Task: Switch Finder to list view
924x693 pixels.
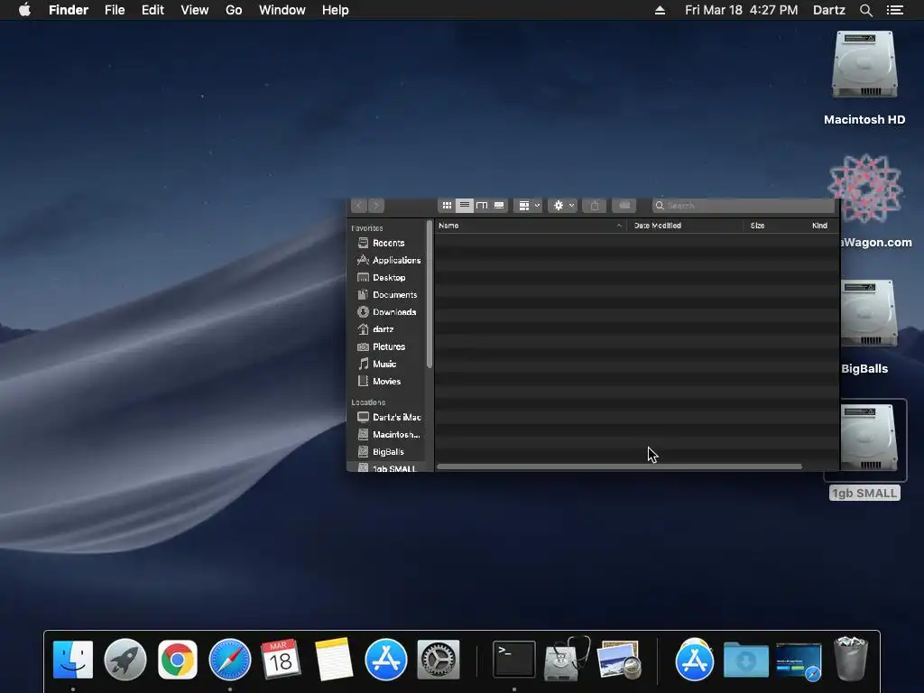Action: tap(465, 205)
